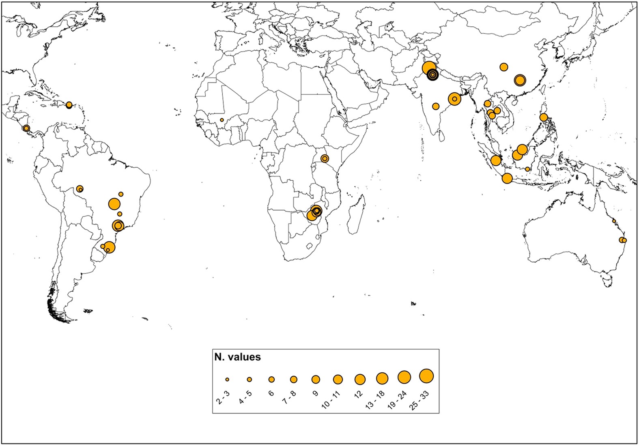Click the large orange marker on Sumatra
This screenshot has width=639, height=446.
pyautogui.click(x=496, y=160)
